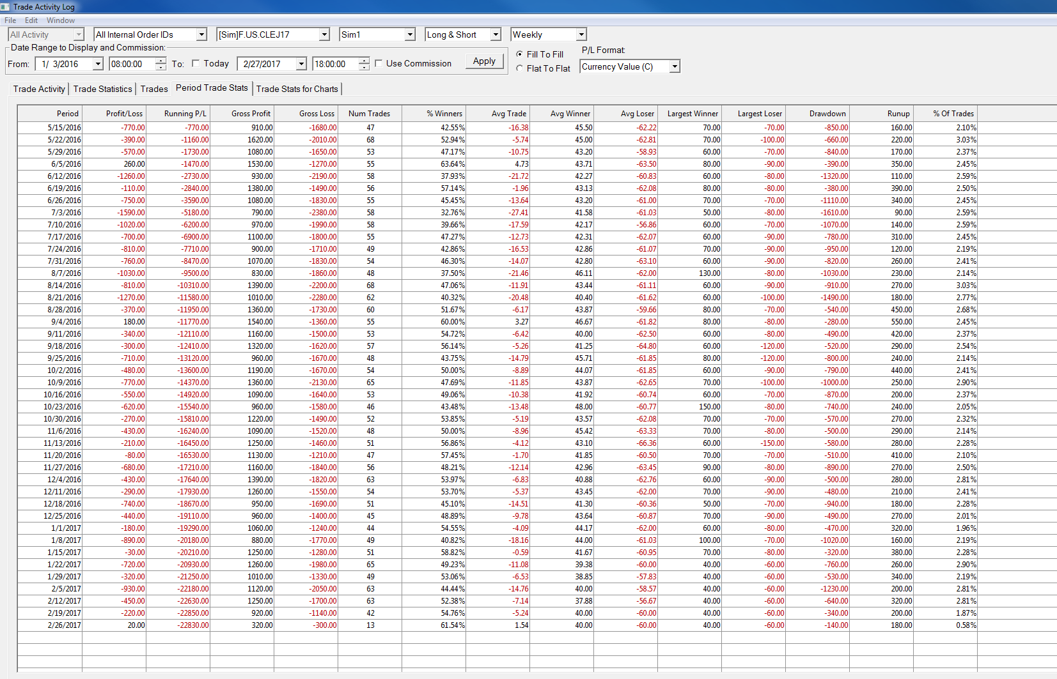Open the All Internal Order IDs dropdown
The height and width of the screenshot is (679, 1057).
[x=201, y=34]
